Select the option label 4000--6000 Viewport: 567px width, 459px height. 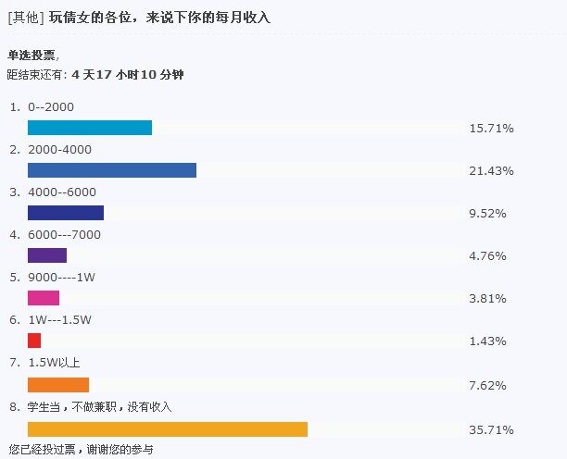point(62,192)
